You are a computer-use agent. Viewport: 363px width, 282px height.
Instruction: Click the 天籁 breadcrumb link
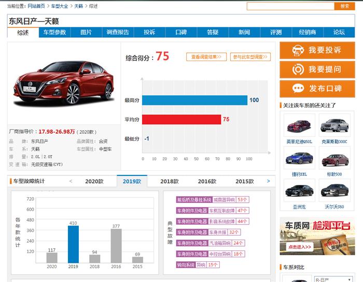pyautogui.click(x=79, y=6)
